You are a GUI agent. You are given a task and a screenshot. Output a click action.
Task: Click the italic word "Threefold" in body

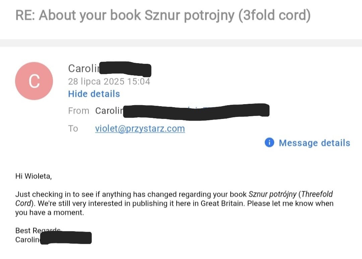pos(317,195)
